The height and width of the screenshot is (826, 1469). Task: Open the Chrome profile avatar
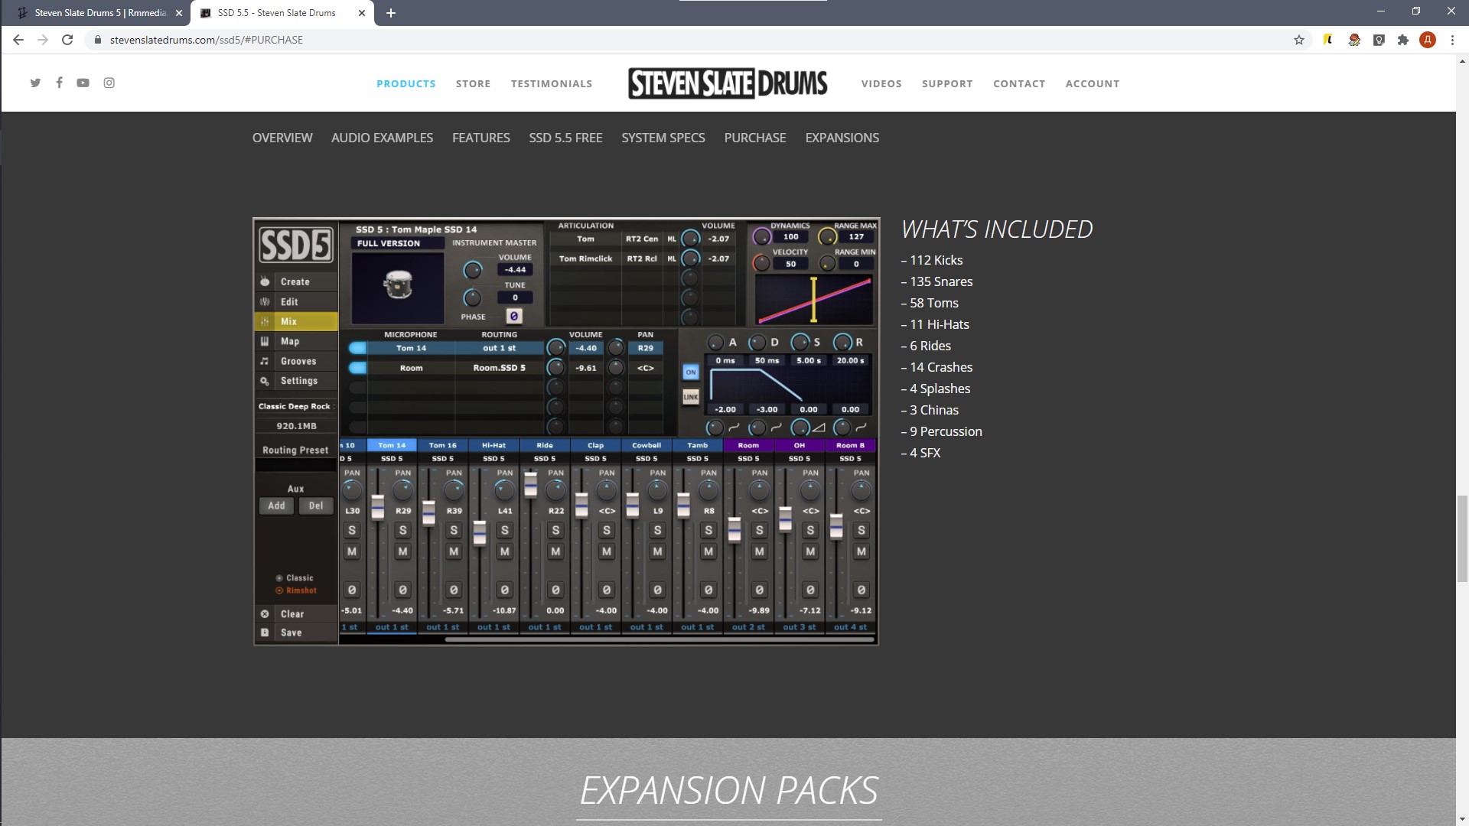pos(1428,40)
